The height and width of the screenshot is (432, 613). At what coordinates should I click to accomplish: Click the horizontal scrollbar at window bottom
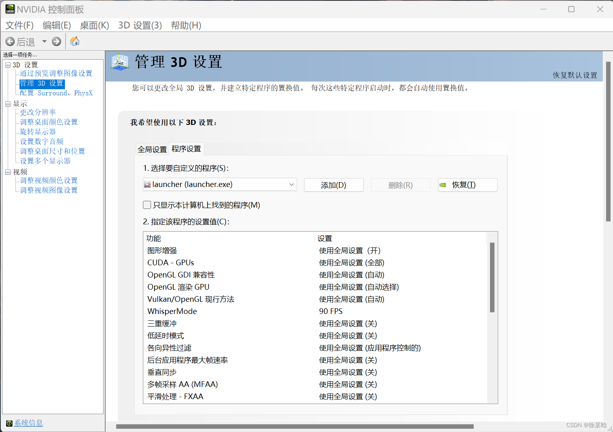[x=295, y=426]
